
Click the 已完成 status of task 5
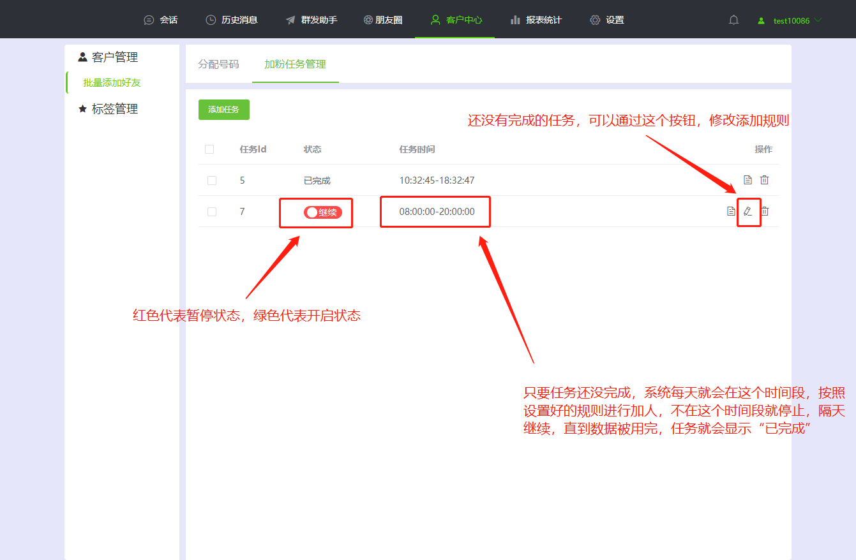coord(317,181)
